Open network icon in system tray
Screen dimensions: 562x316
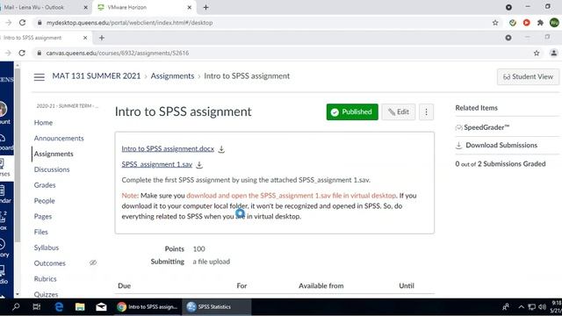pos(532,307)
